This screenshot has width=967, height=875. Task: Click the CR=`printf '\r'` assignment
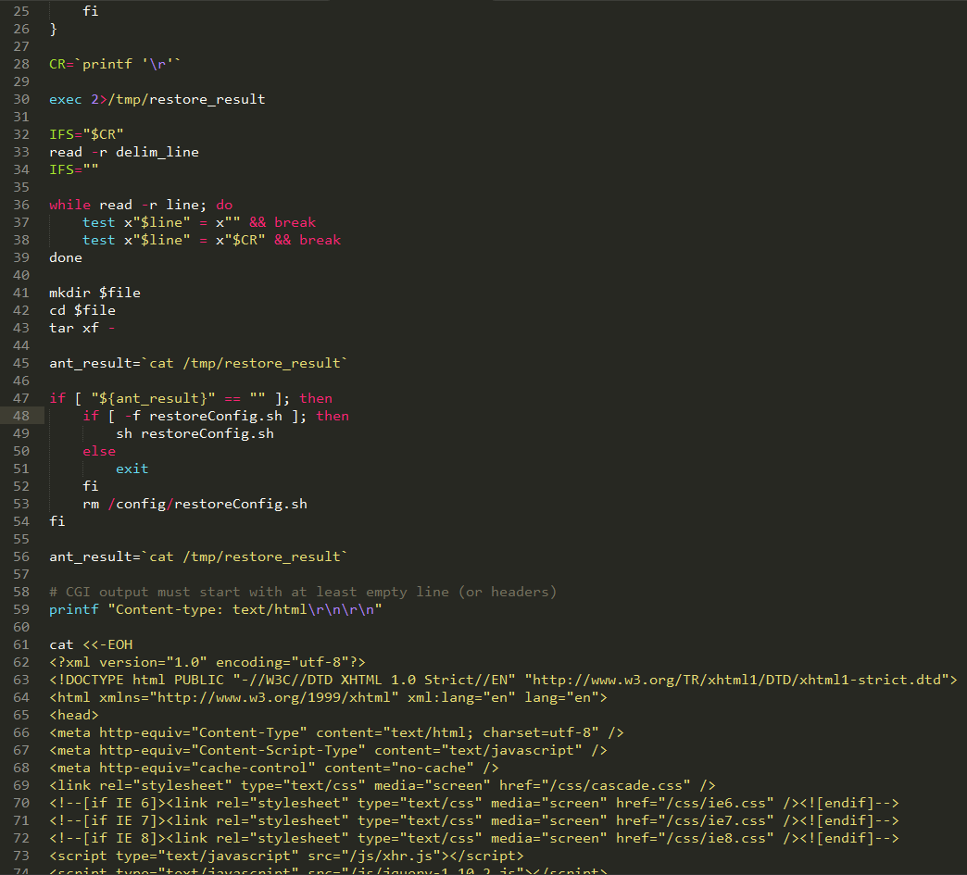pos(115,64)
